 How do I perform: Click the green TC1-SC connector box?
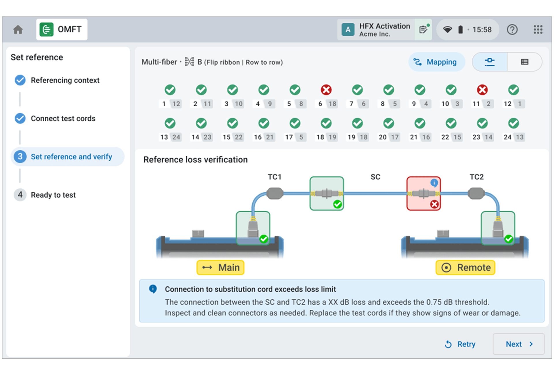click(326, 193)
